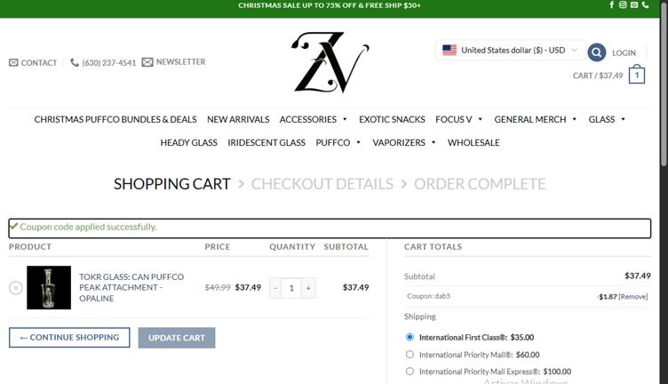Expand the Accessories menu arrow
668x384 pixels.
pos(345,119)
